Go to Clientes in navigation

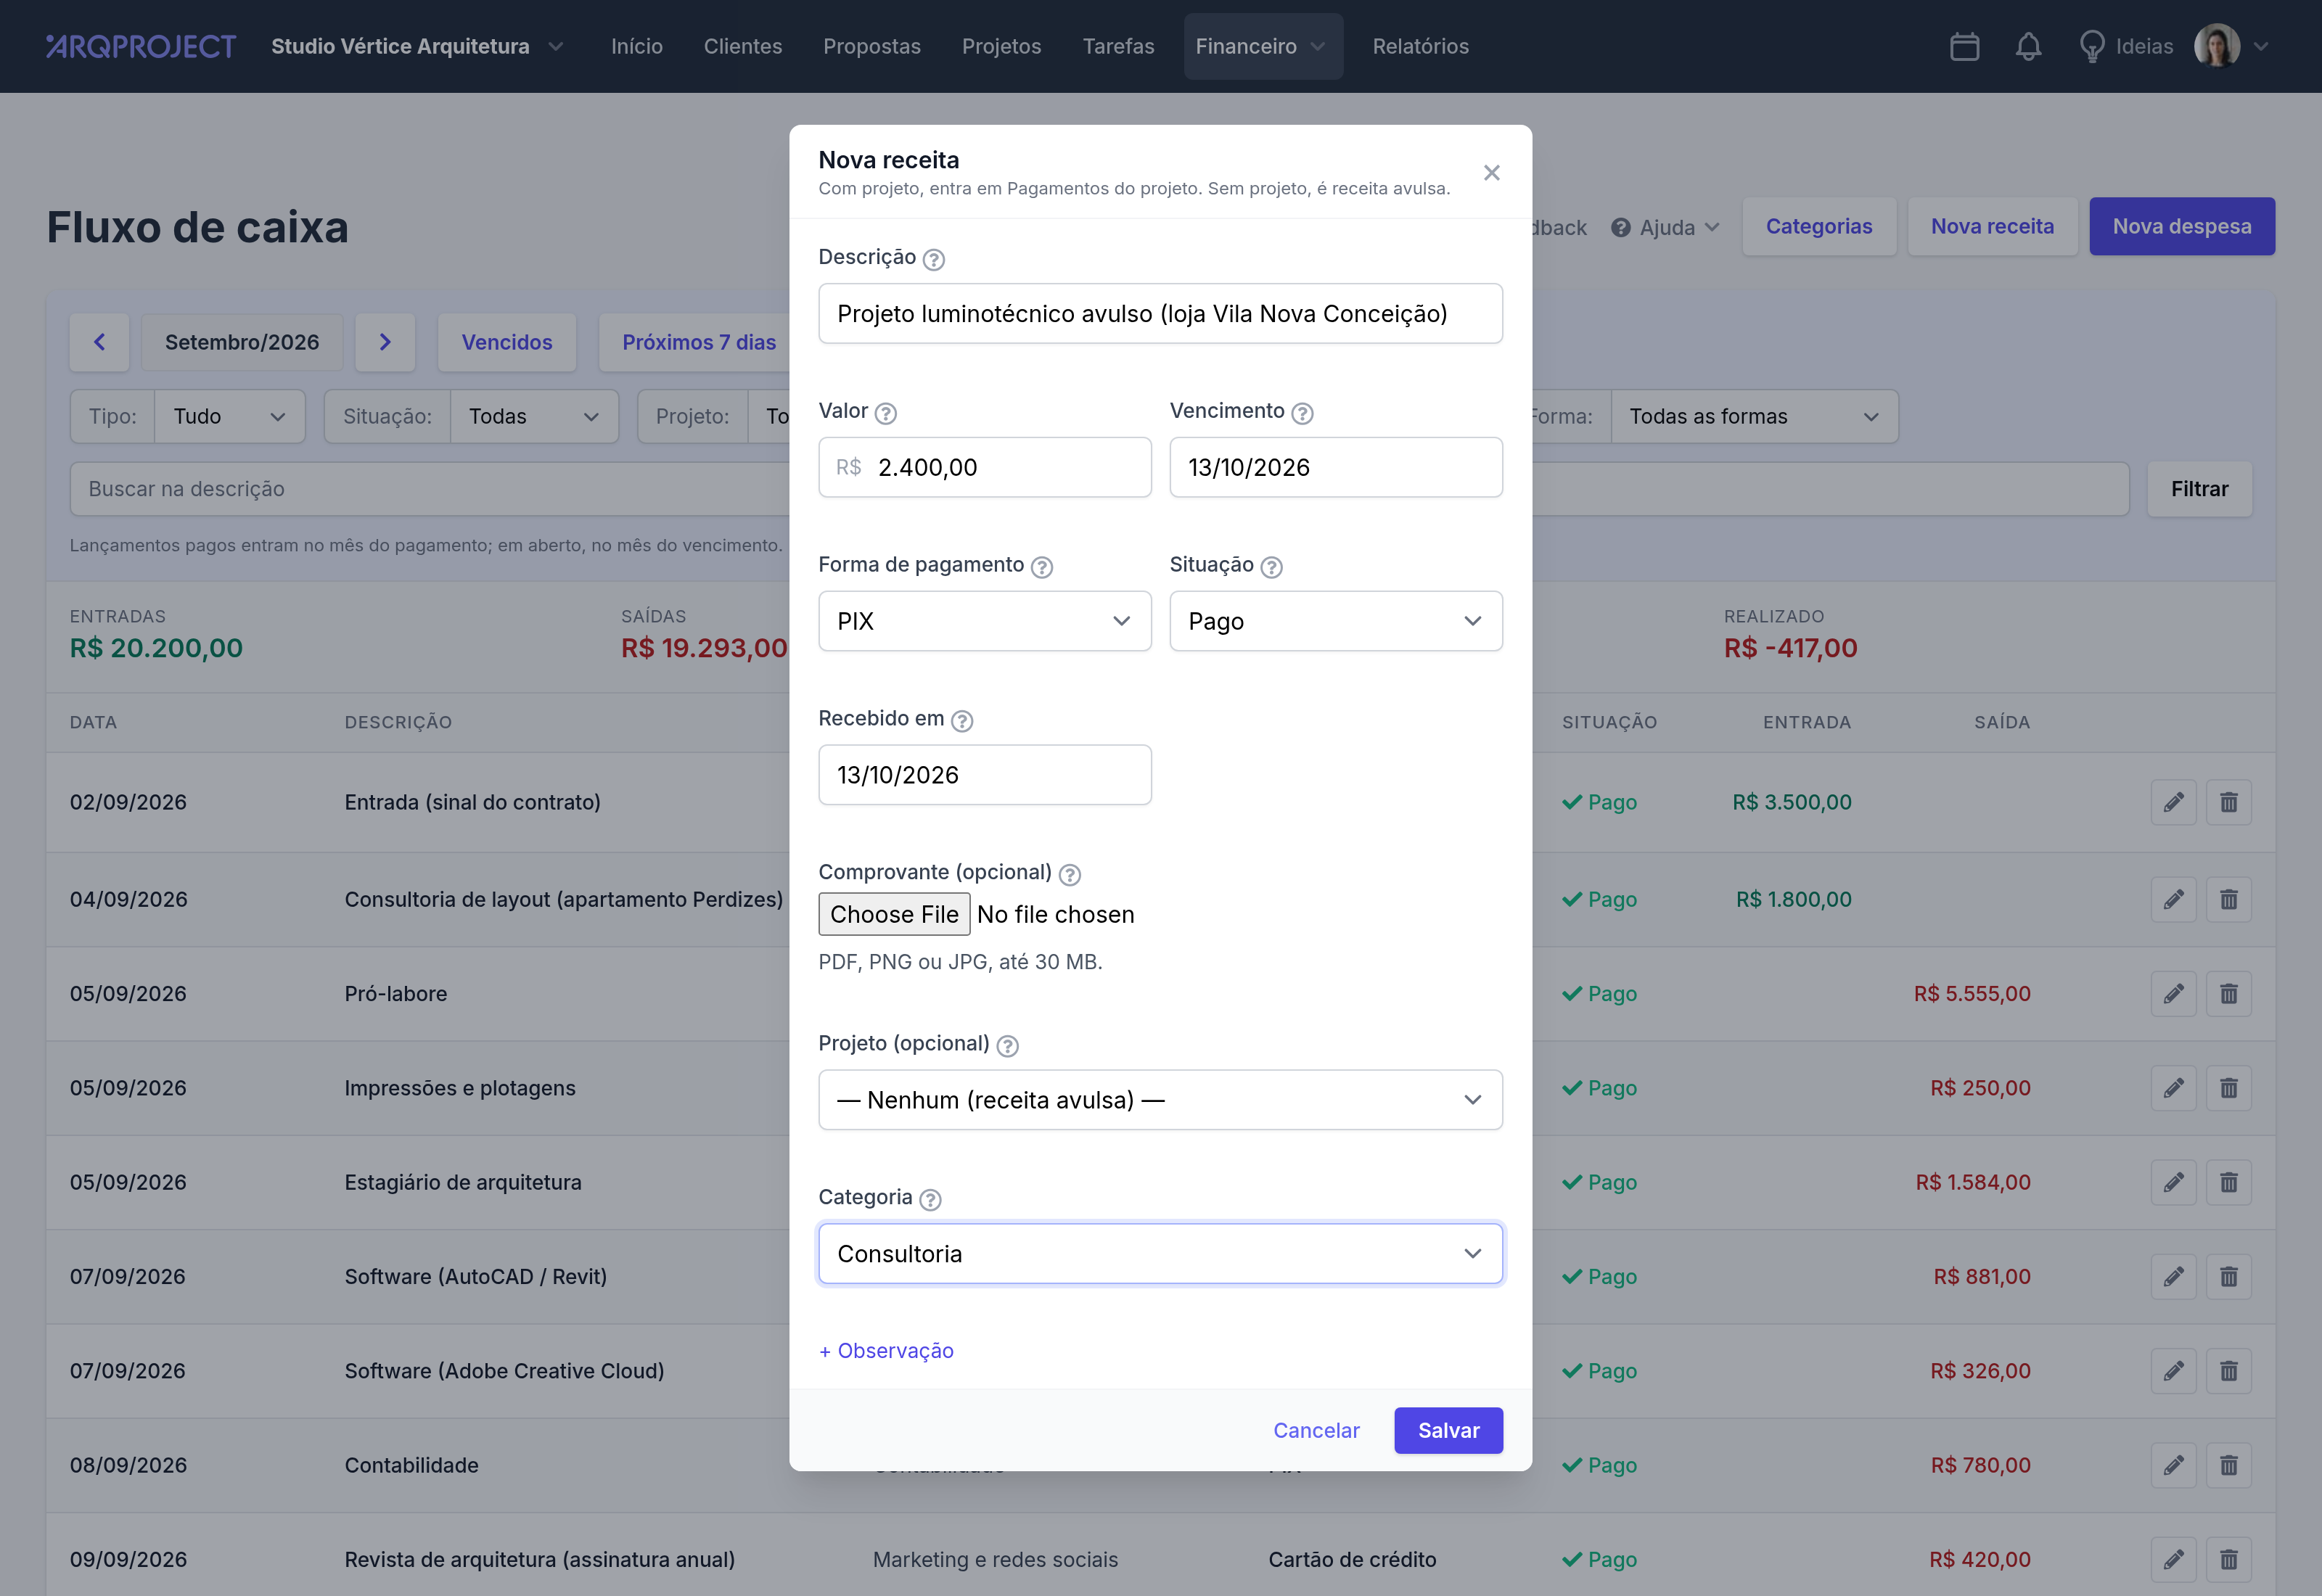[742, 46]
